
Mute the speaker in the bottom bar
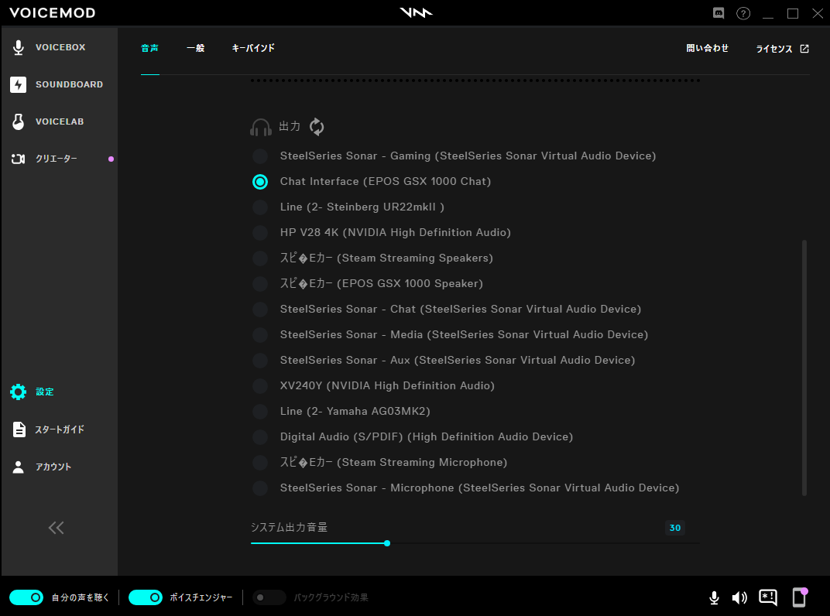739,597
